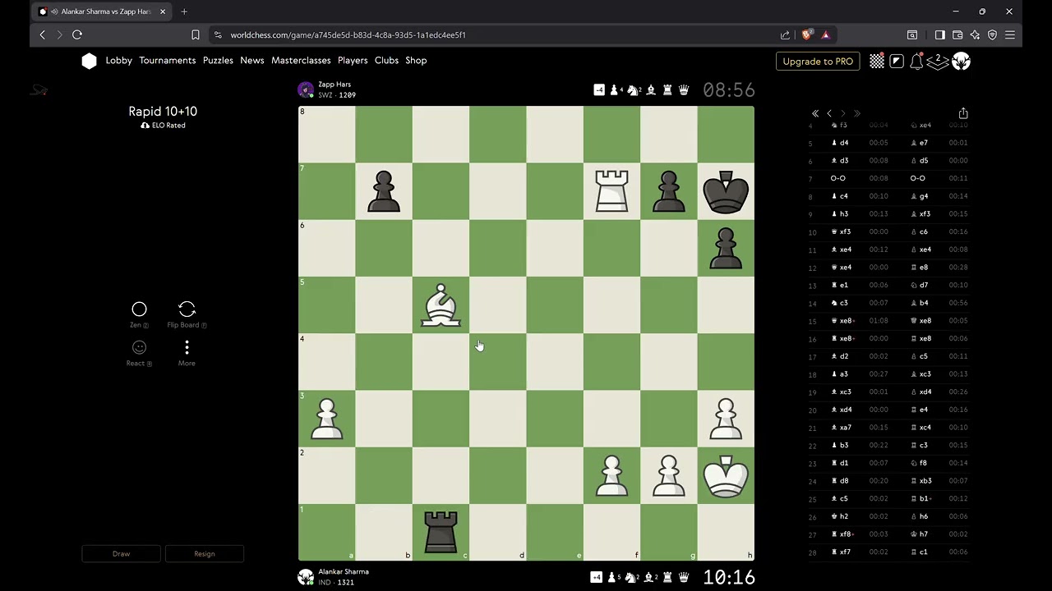This screenshot has width=1052, height=591.
Task: Click Brave Shields lion icon
Action: 806,34
